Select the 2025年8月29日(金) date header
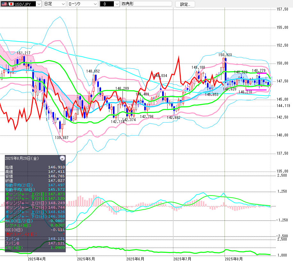293x262 pixels. tap(22, 158)
